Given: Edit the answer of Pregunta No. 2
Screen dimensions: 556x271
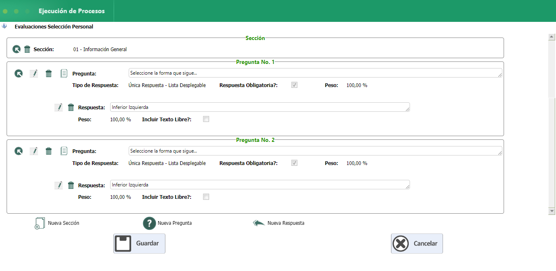Looking at the screenshot, I should click(x=59, y=185).
